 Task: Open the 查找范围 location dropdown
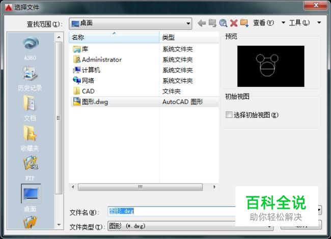pyautogui.click(x=130, y=23)
